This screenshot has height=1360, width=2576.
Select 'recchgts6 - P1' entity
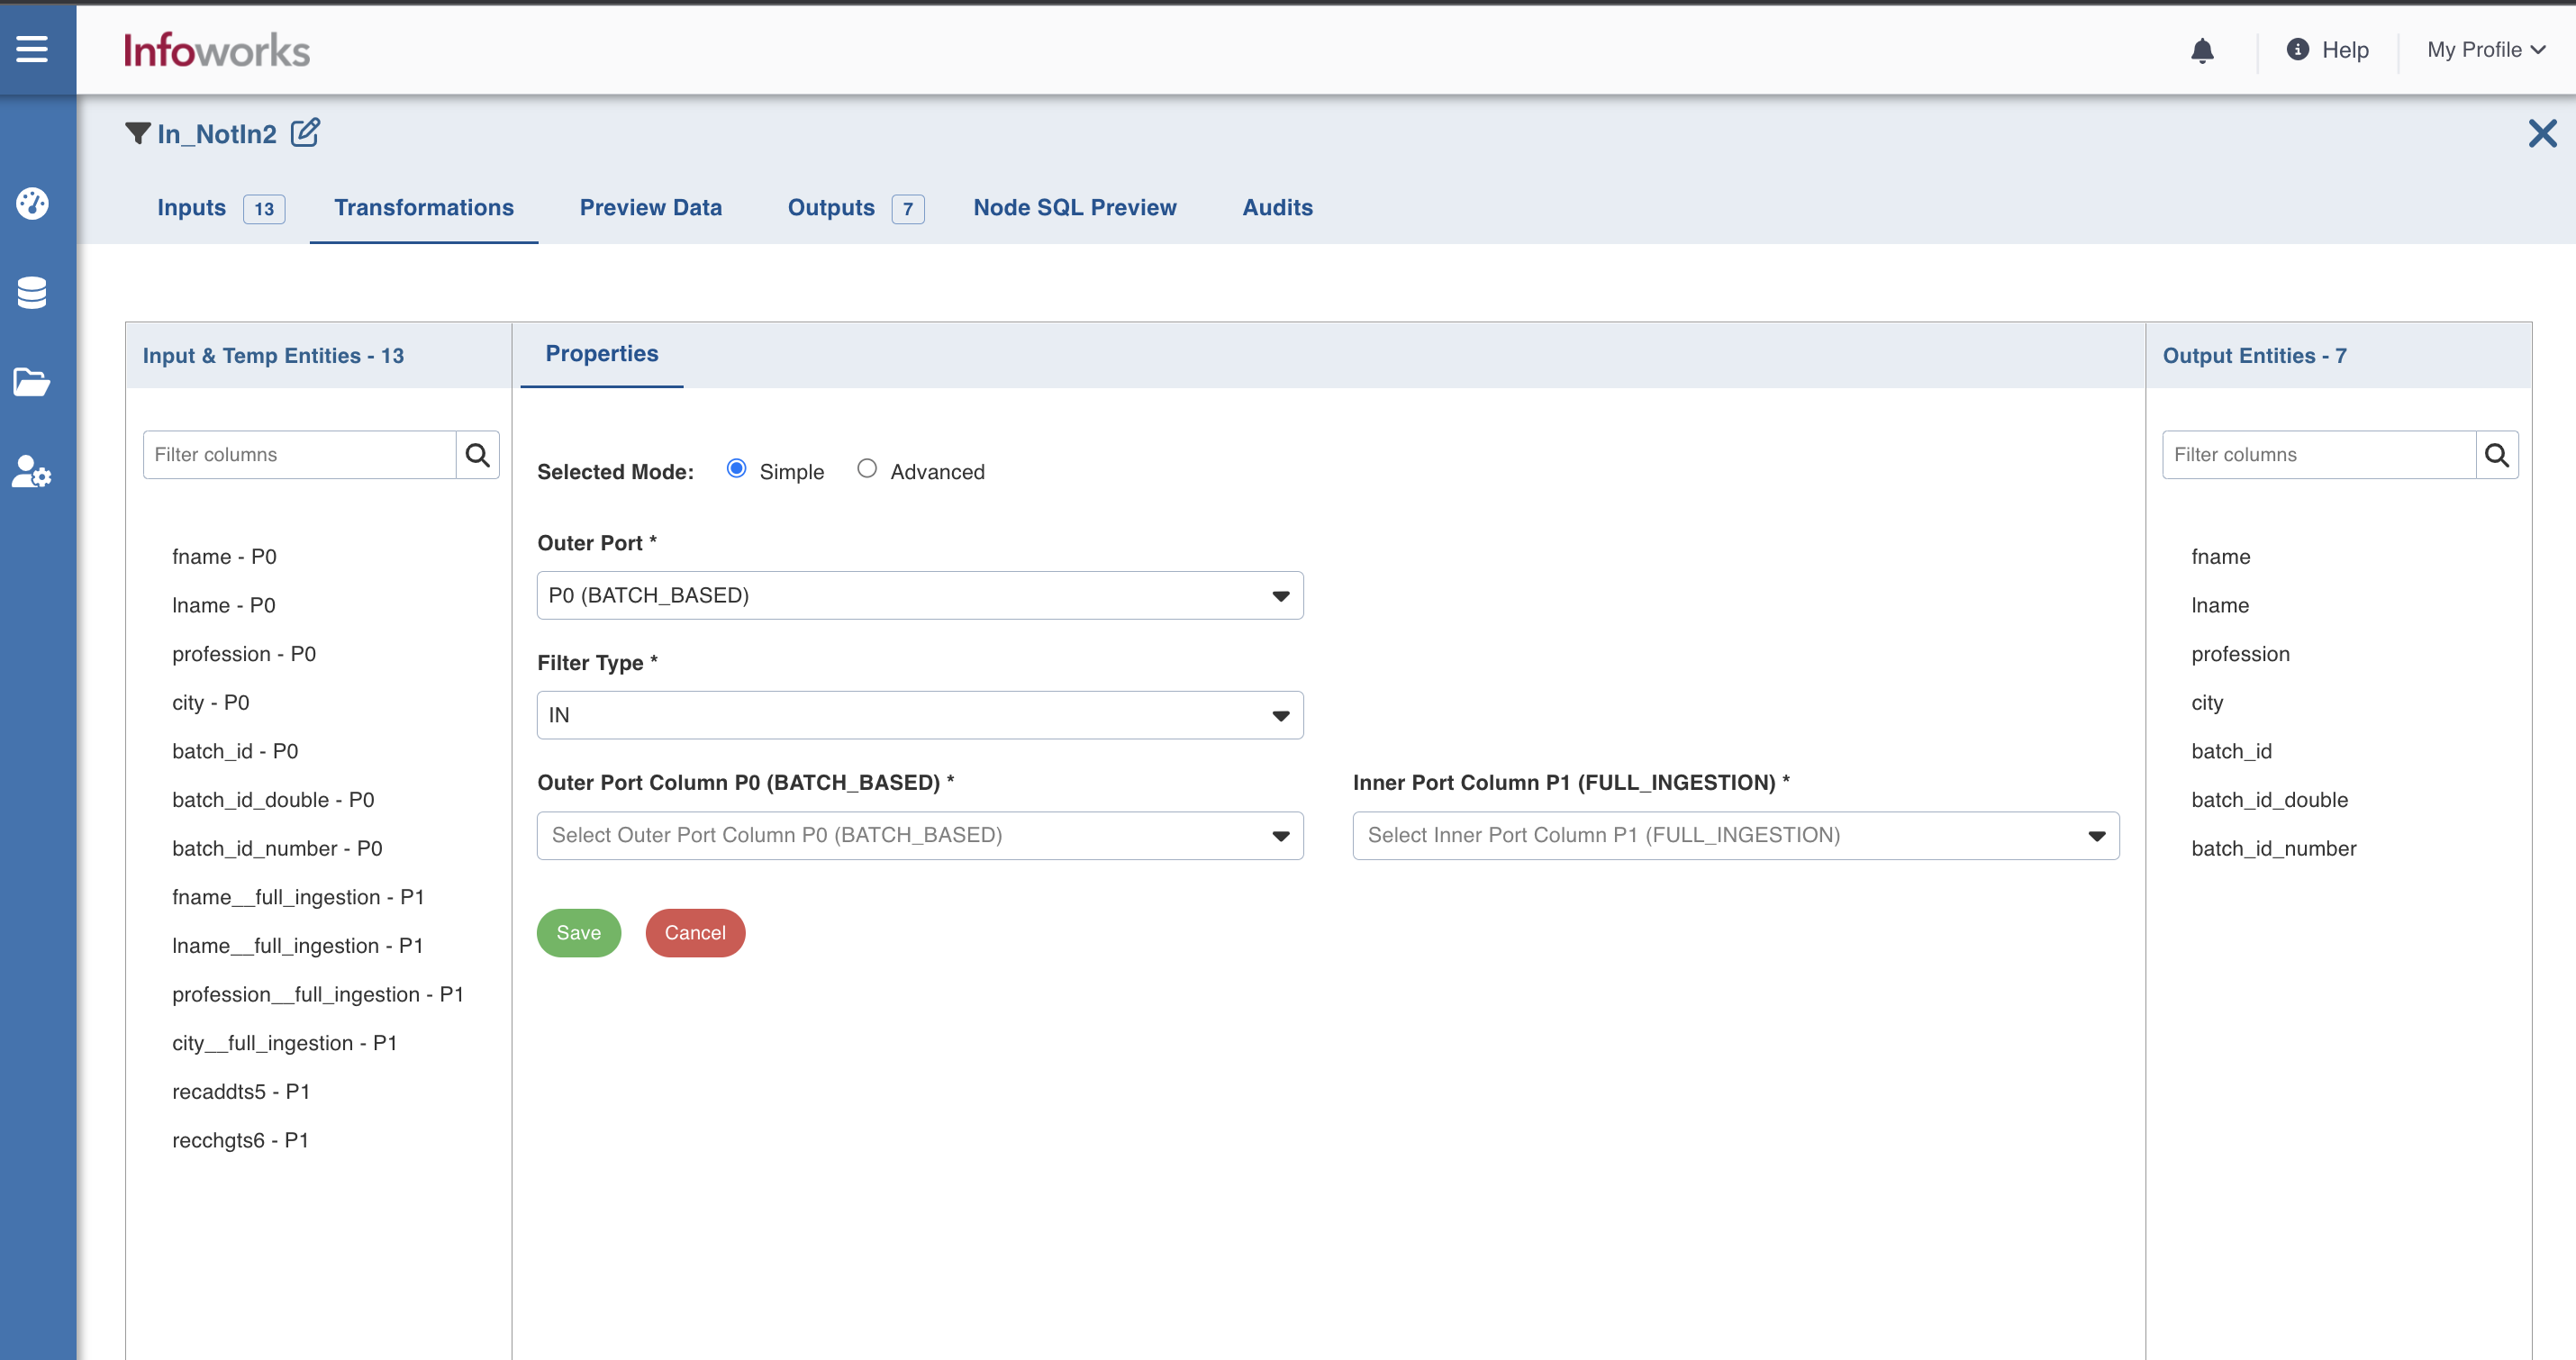[240, 1141]
